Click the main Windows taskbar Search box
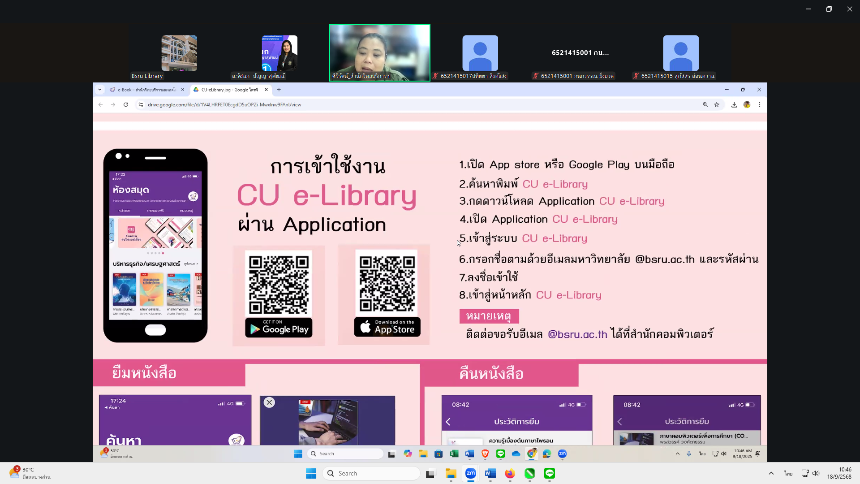Image resolution: width=860 pixels, height=484 pixels. (371, 473)
